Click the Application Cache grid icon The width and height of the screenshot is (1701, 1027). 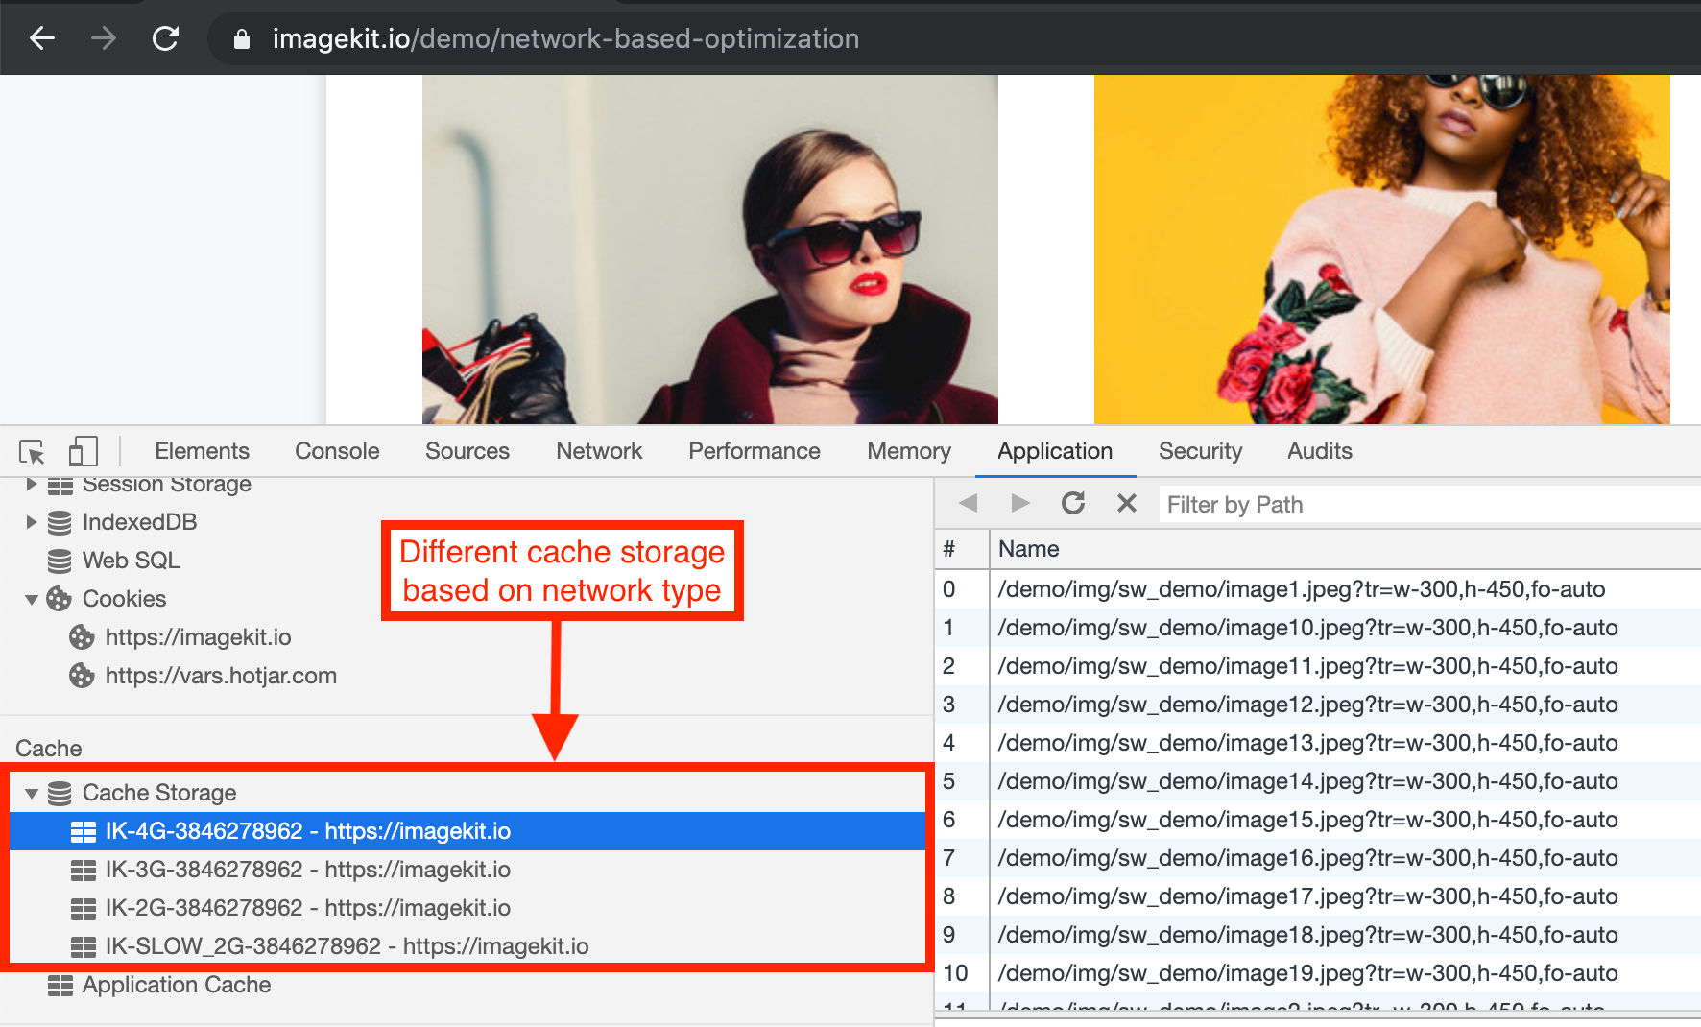click(x=60, y=985)
